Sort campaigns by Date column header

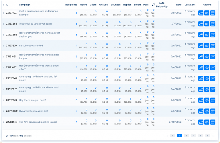pyautogui.click(x=179, y=5)
